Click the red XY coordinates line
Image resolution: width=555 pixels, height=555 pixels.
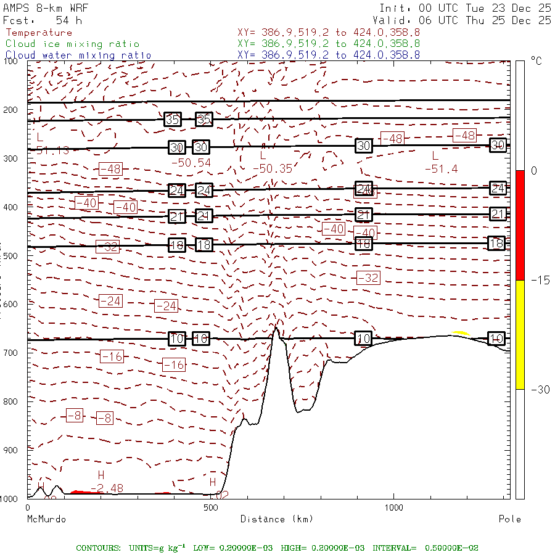point(329,33)
